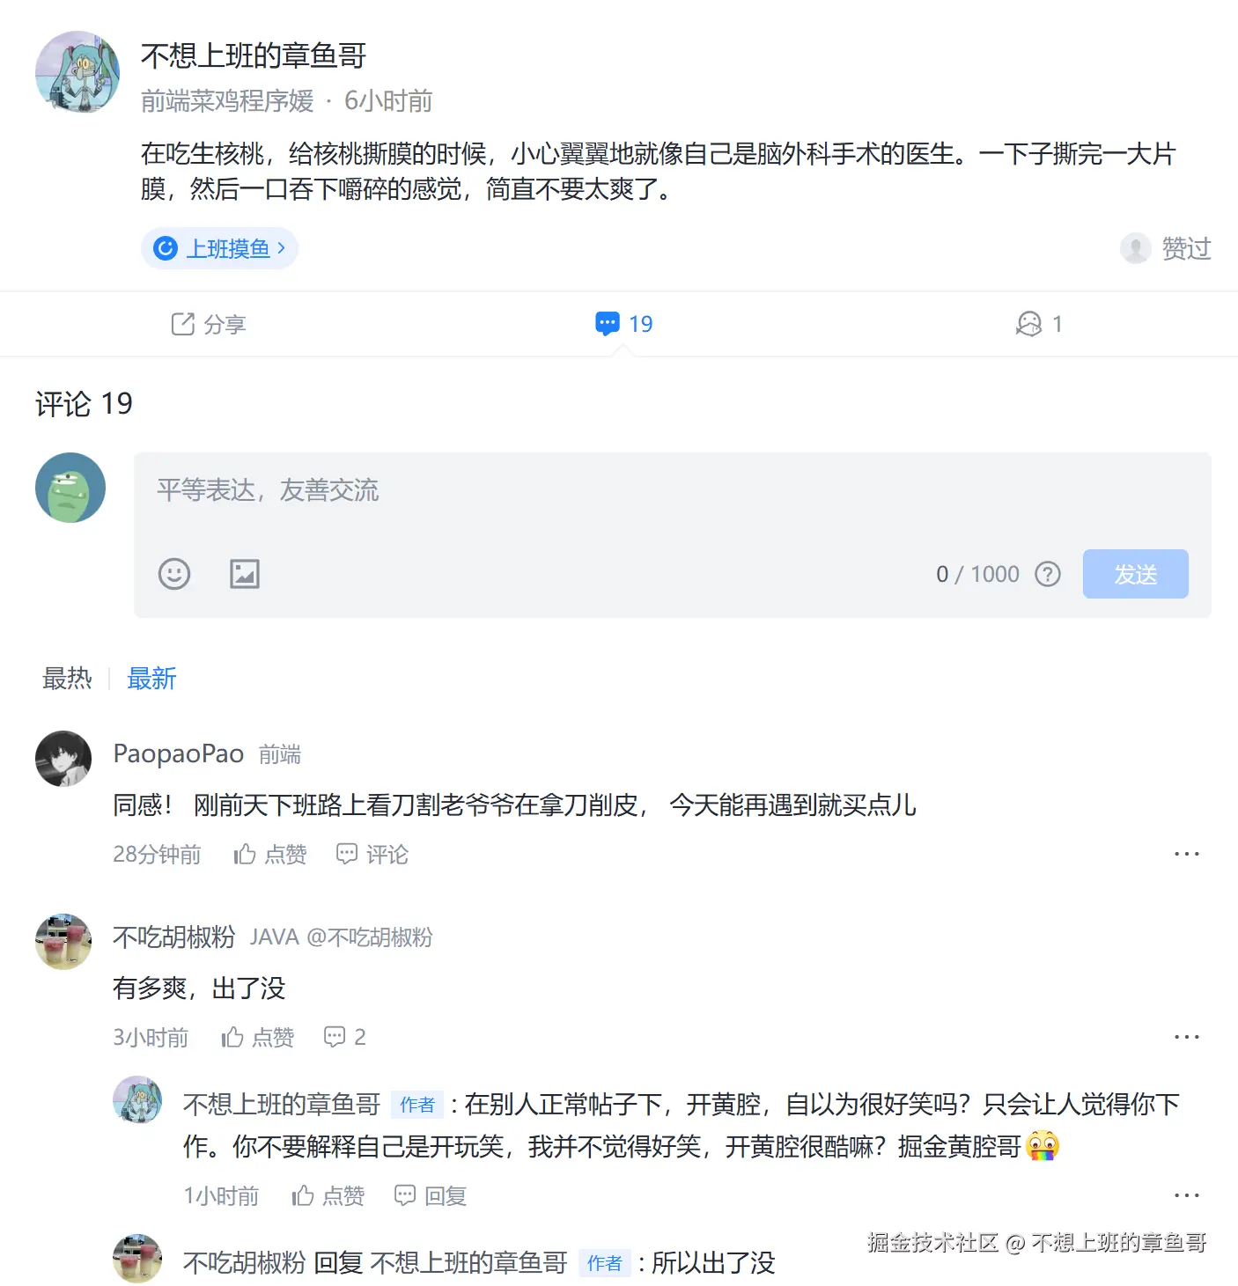Click the share icon below the post

tap(183, 324)
